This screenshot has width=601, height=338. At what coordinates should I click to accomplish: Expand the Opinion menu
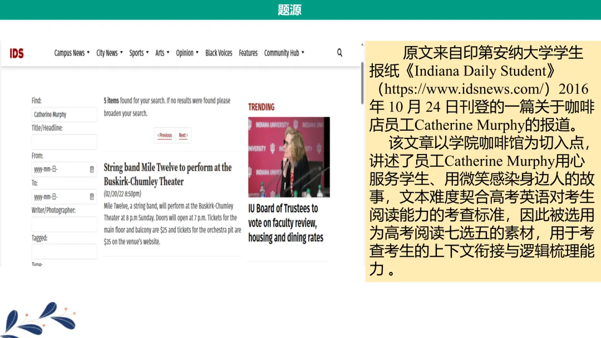click(x=187, y=53)
